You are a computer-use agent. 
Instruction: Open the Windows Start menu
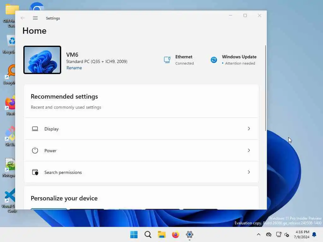pos(134,234)
